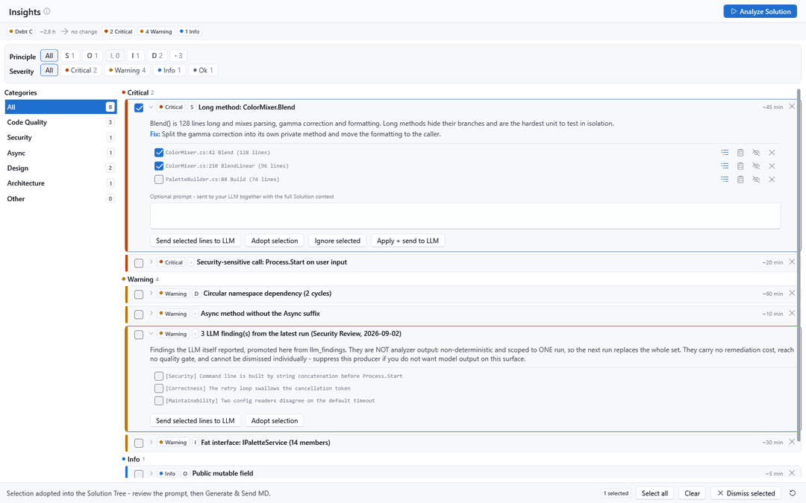
Task: Expand the Async method without Async suffix insight
Action: 151,313
